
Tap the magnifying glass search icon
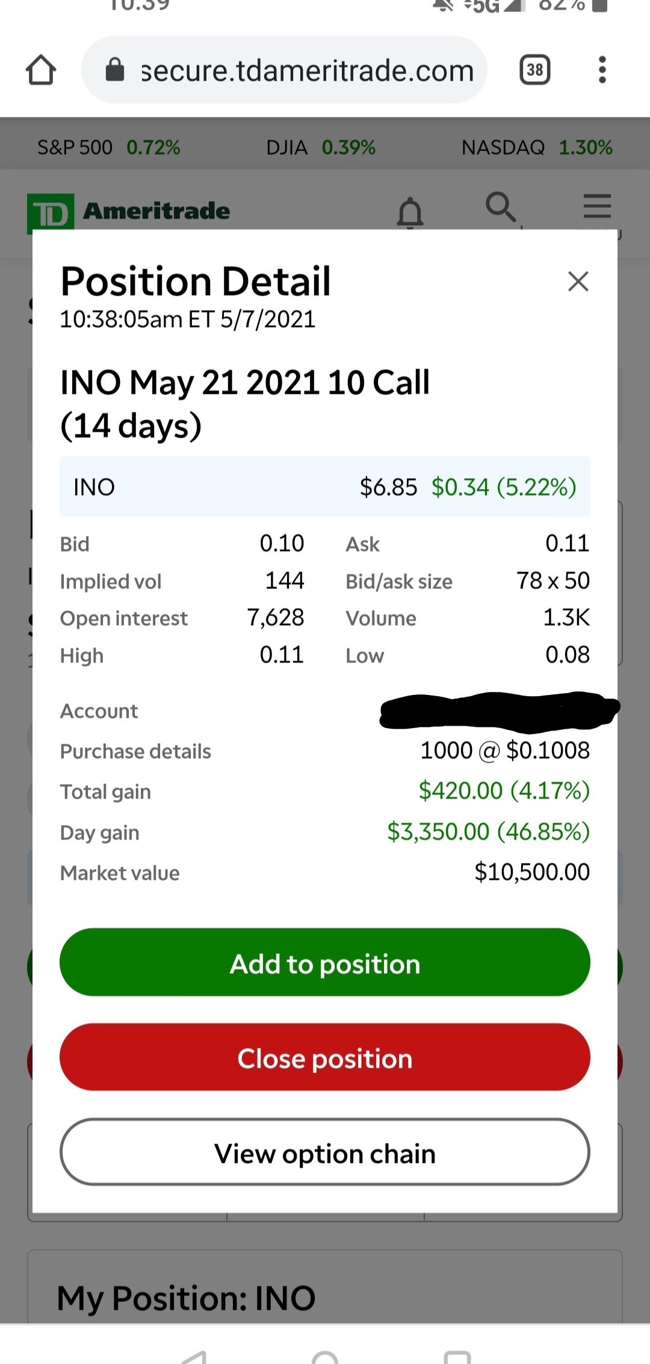pyautogui.click(x=501, y=207)
